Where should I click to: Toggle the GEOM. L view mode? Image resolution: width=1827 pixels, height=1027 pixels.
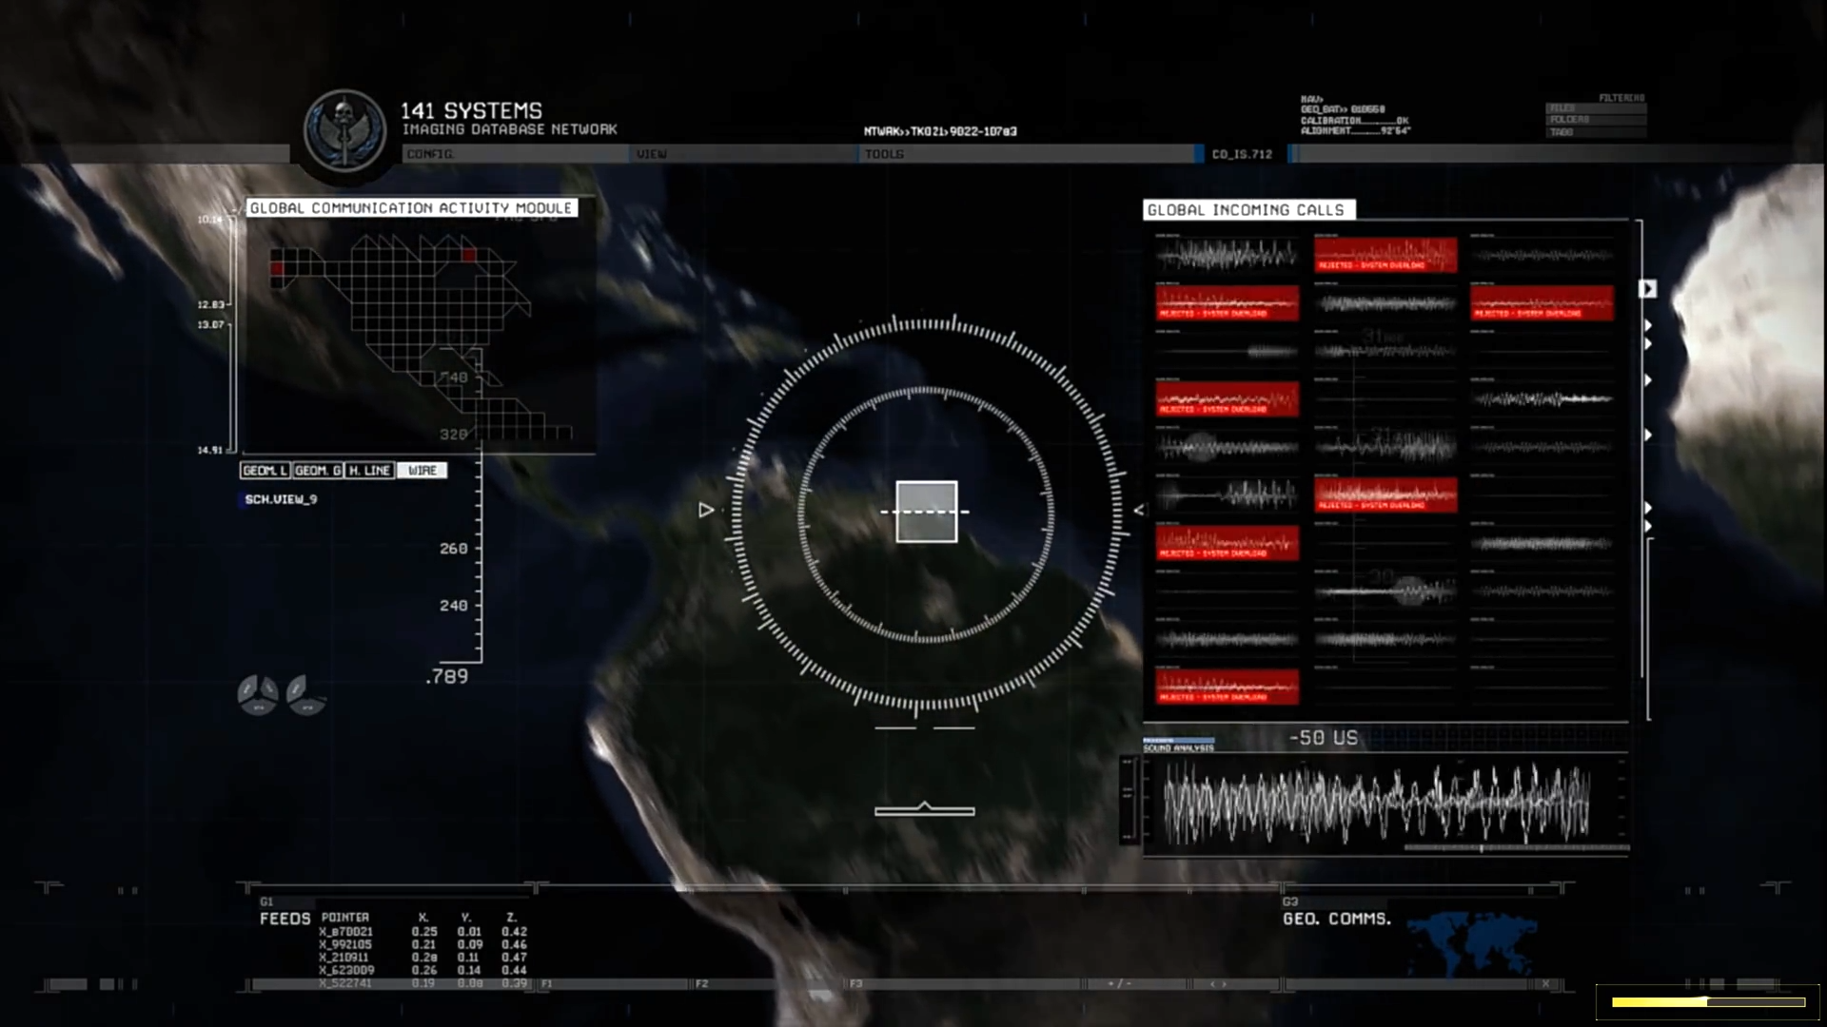pyautogui.click(x=265, y=471)
